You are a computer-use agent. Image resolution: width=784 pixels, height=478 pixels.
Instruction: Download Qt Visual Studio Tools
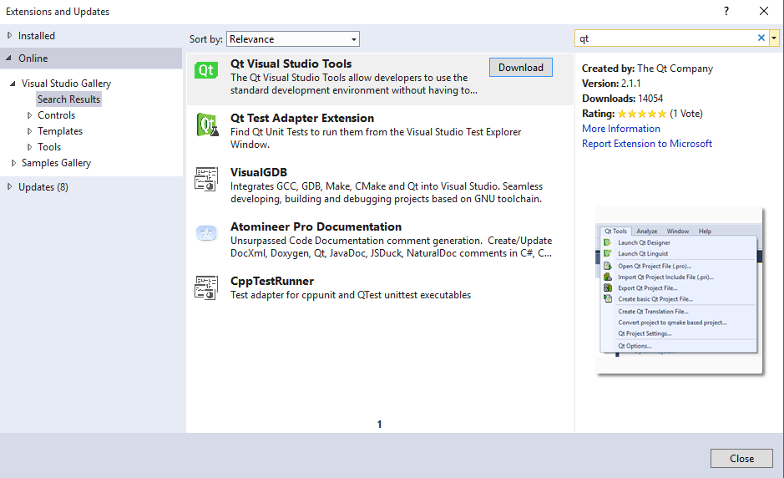click(520, 68)
